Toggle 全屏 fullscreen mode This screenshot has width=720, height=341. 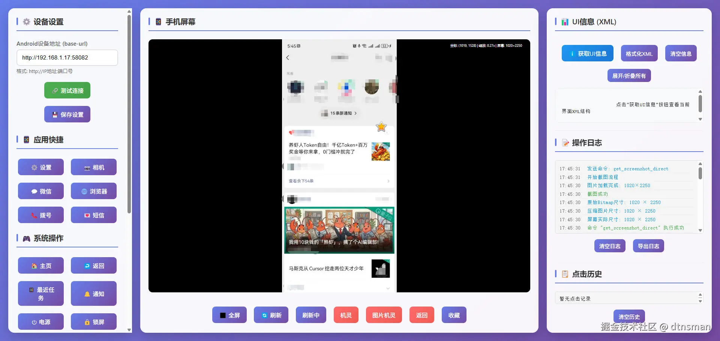point(229,315)
